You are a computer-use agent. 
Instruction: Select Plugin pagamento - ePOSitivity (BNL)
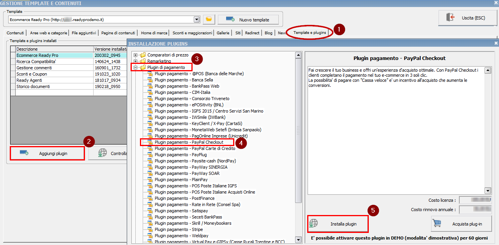pyautogui.click(x=189, y=105)
